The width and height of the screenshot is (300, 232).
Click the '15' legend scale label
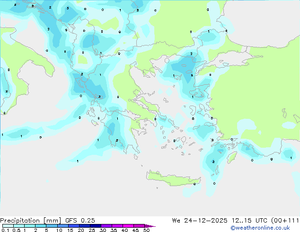tap(70, 230)
